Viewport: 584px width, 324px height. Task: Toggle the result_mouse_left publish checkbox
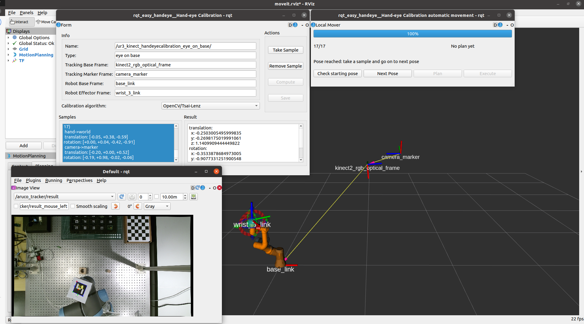click(16, 206)
